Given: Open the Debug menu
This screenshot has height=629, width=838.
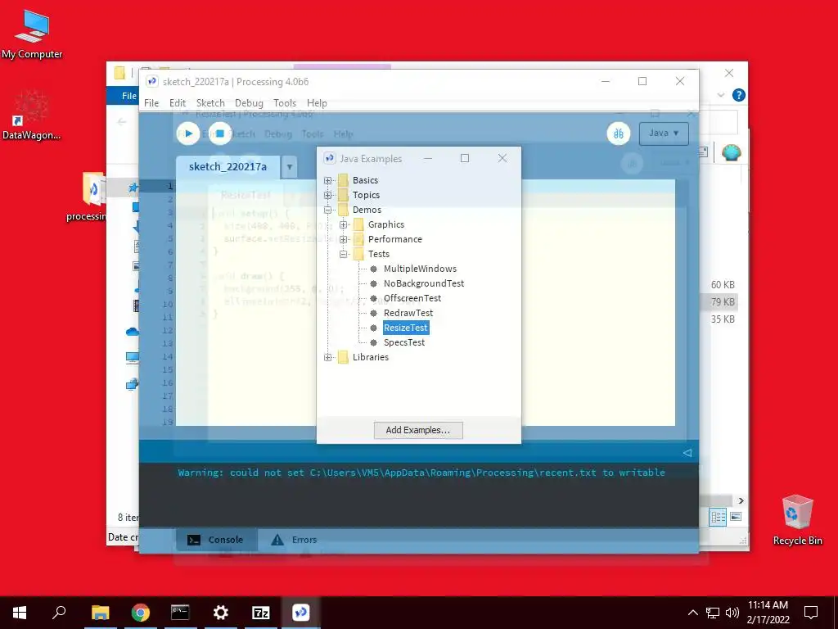Looking at the screenshot, I should (249, 102).
